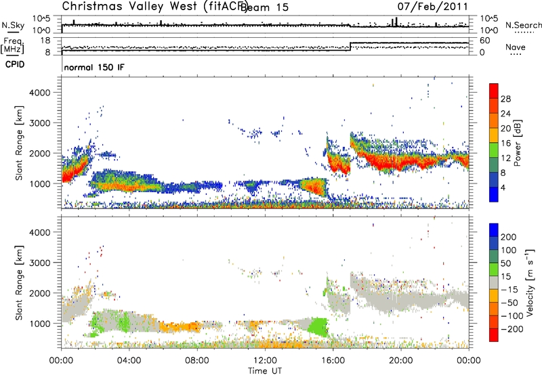Screen dimensions: 542x375
Task: Click the '60' Nave axis tick
Action: tap(485, 41)
